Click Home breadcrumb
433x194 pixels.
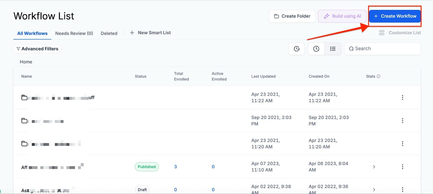[x=26, y=62]
